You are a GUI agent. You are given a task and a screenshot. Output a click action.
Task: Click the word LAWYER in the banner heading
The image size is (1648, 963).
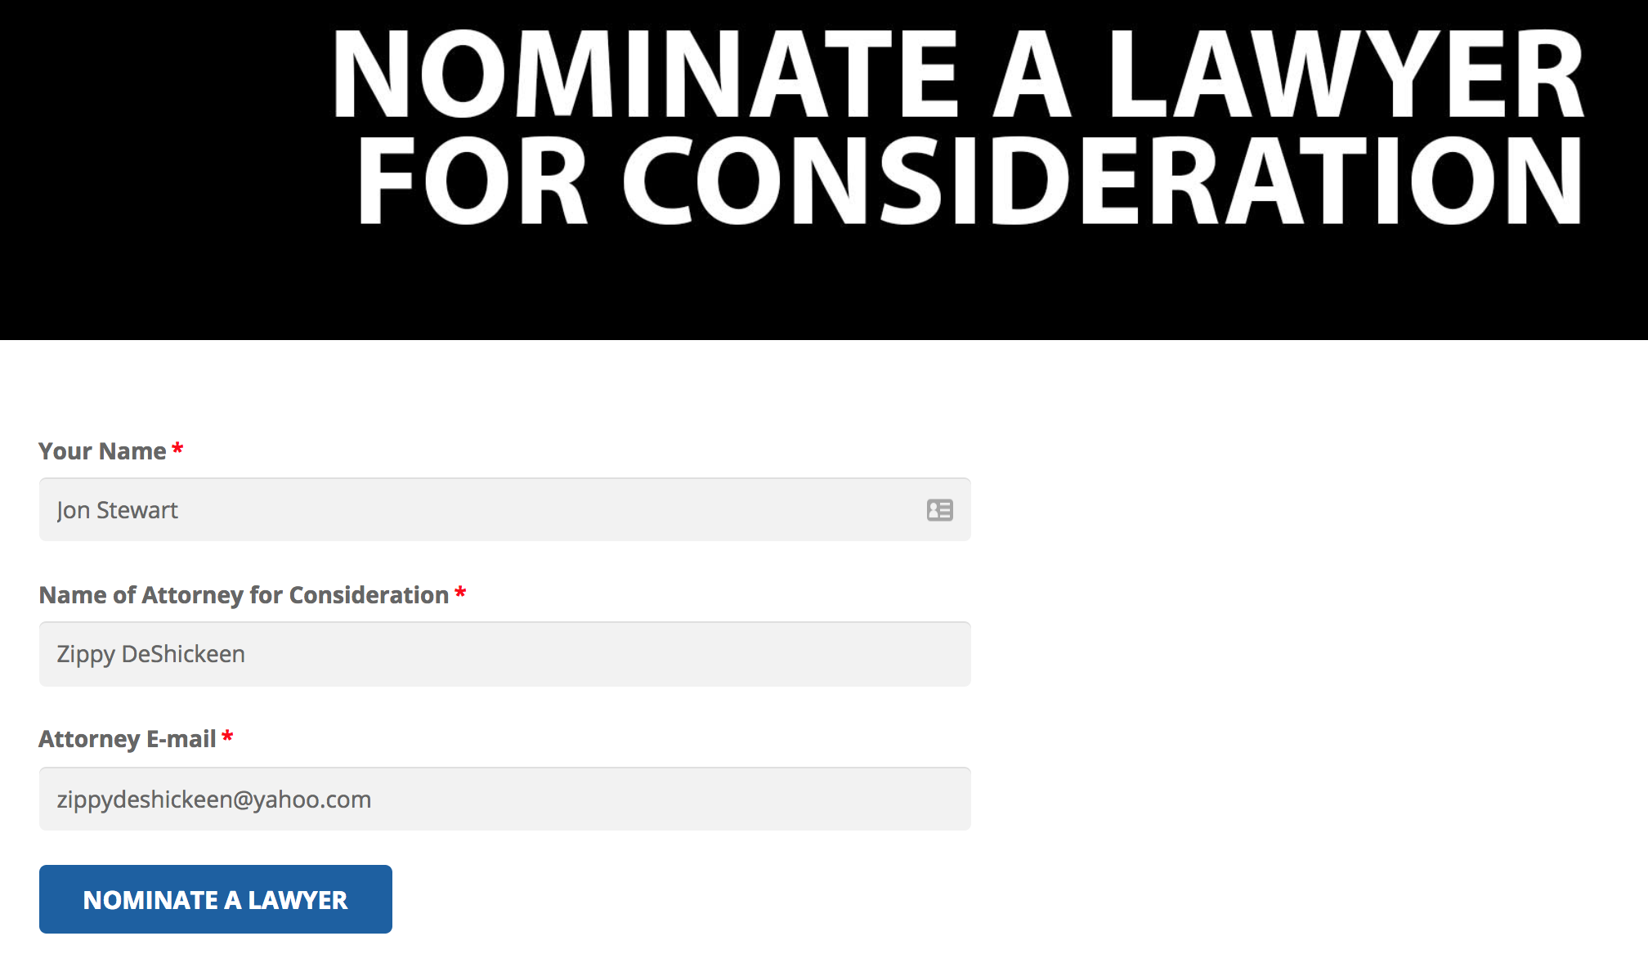[x=1346, y=75]
